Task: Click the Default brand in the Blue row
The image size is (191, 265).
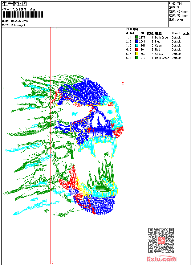Action: 176,41
